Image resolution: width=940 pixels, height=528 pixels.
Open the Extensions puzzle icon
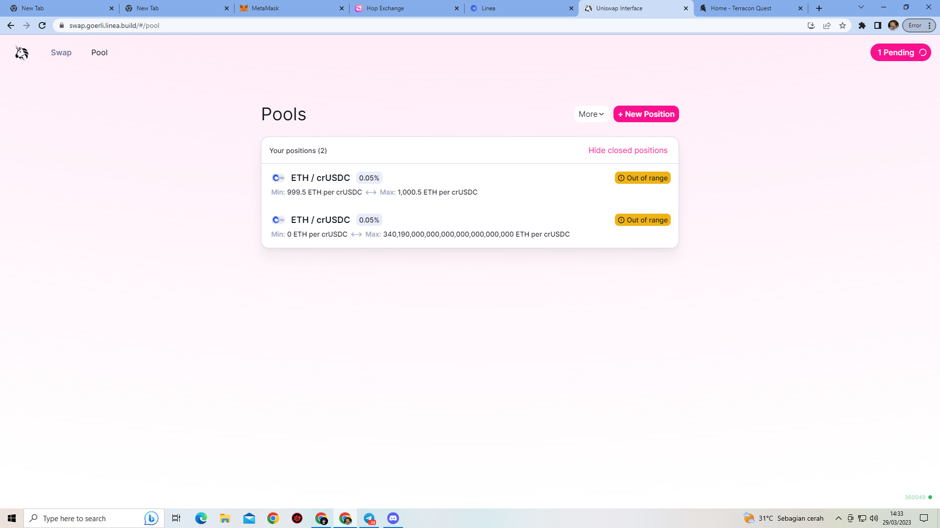click(x=862, y=25)
